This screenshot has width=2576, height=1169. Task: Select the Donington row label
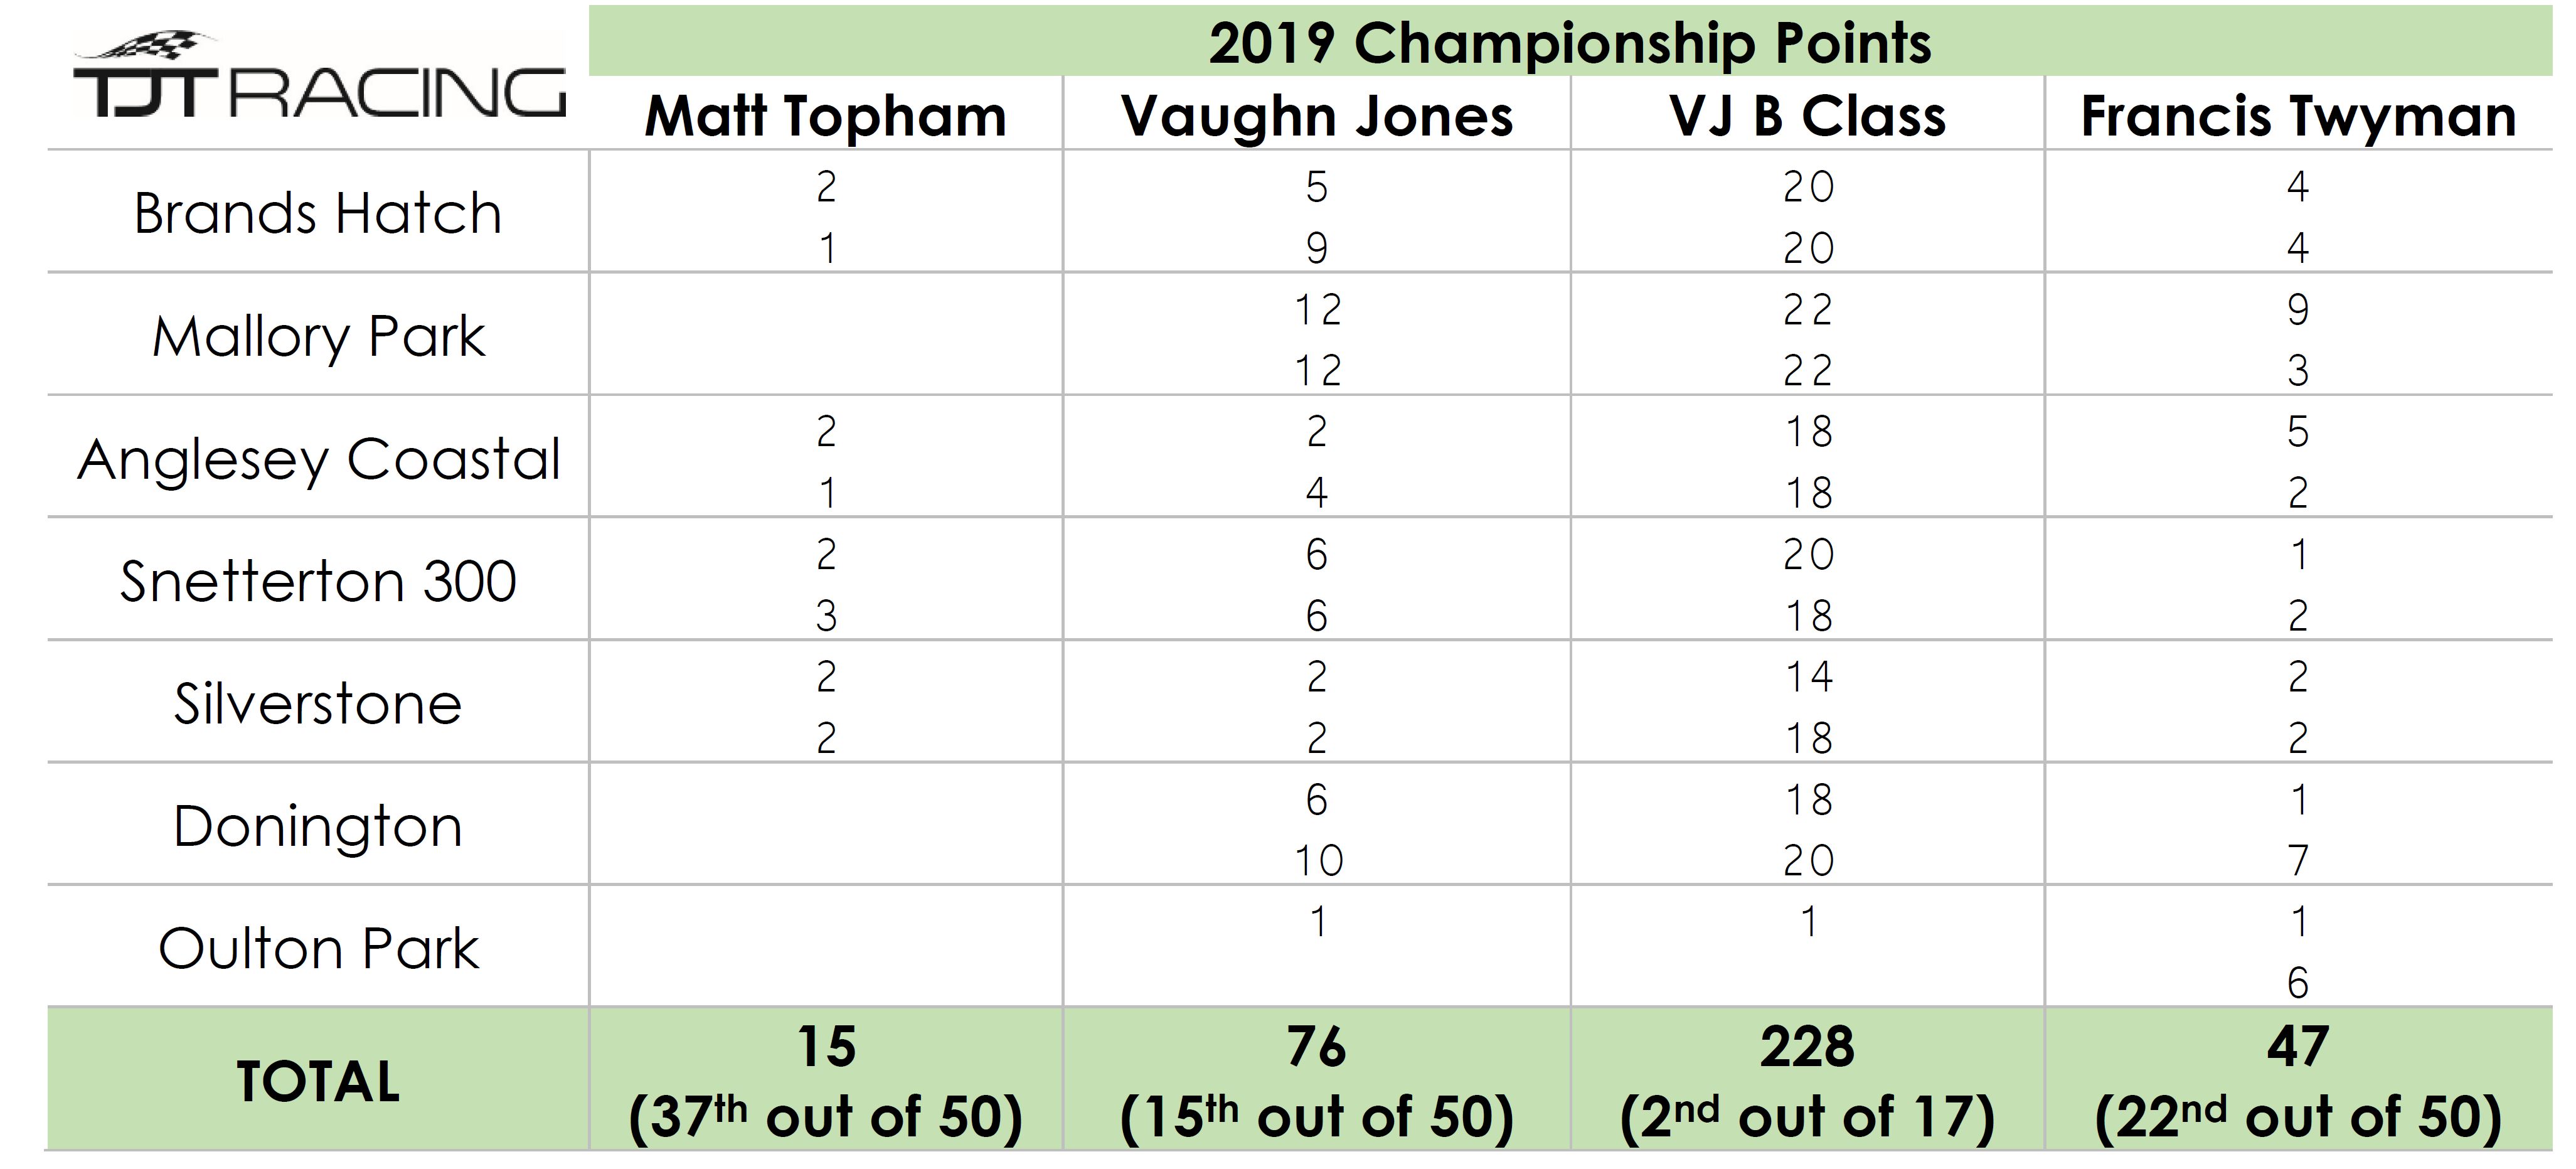tap(318, 827)
